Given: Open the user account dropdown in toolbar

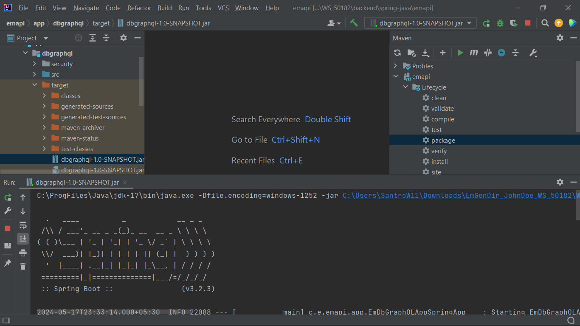Looking at the screenshot, I should coord(334,23).
